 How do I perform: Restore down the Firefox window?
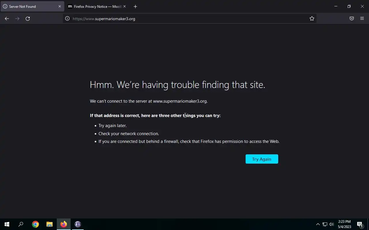click(349, 6)
